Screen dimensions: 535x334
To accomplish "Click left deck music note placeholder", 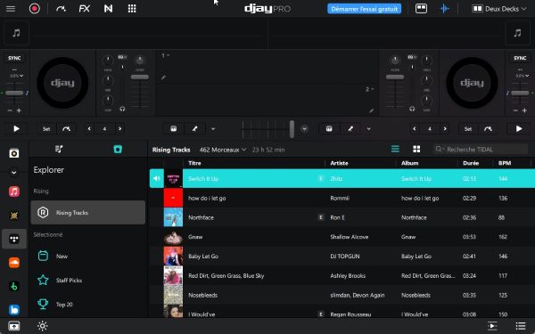I will 16,33.
